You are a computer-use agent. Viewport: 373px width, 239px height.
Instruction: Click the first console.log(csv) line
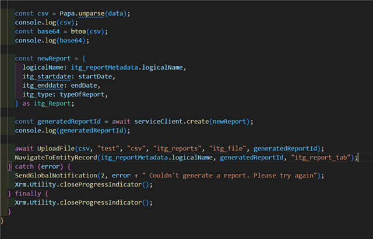(x=47, y=23)
